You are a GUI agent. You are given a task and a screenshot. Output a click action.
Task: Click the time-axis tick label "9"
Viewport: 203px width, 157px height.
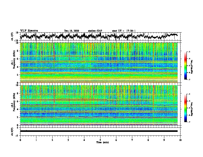tap(164, 140)
